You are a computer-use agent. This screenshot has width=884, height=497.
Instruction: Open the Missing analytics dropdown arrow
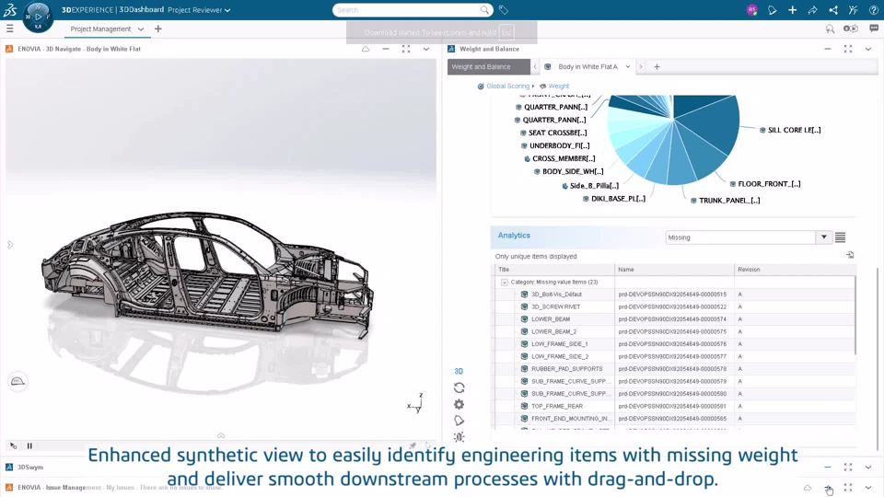coord(823,237)
